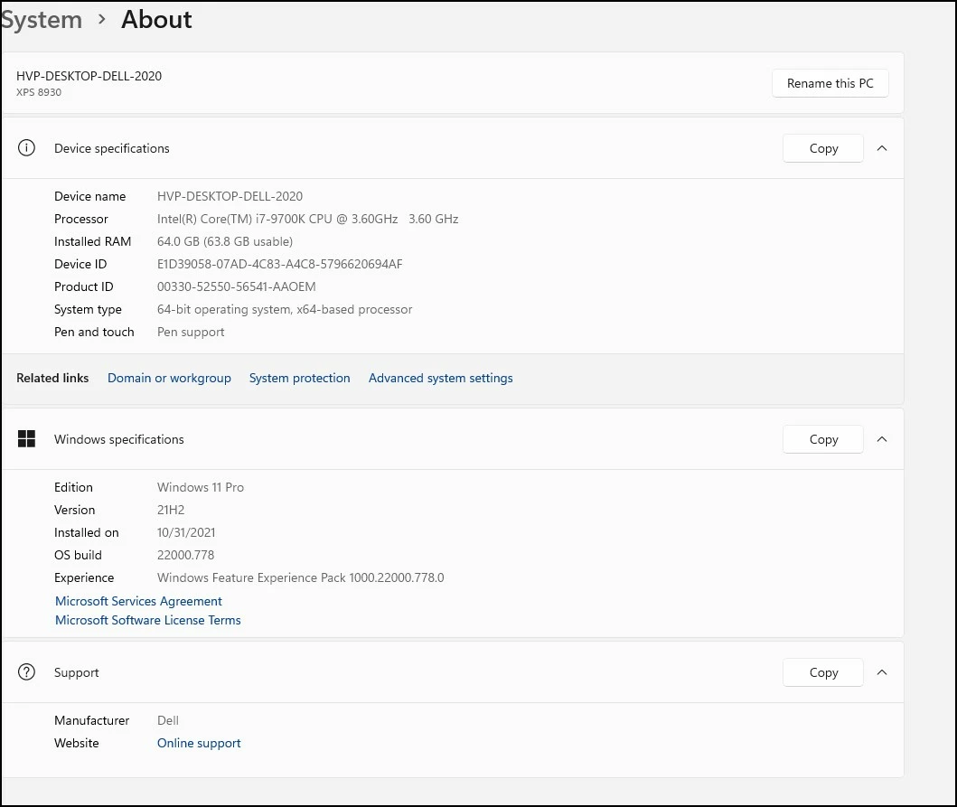Copy the Support information

823,672
